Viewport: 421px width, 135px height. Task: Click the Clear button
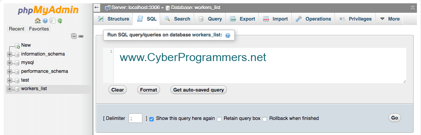click(117, 90)
